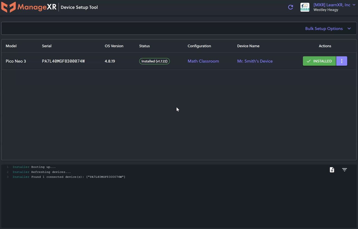Click the Device Name column header
The height and width of the screenshot is (229, 358).
248,46
